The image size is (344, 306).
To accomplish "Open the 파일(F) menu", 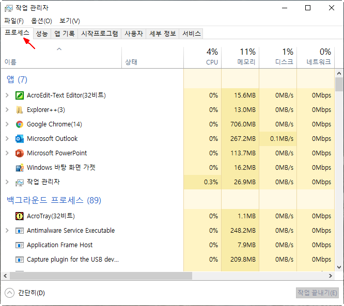I will [14, 21].
